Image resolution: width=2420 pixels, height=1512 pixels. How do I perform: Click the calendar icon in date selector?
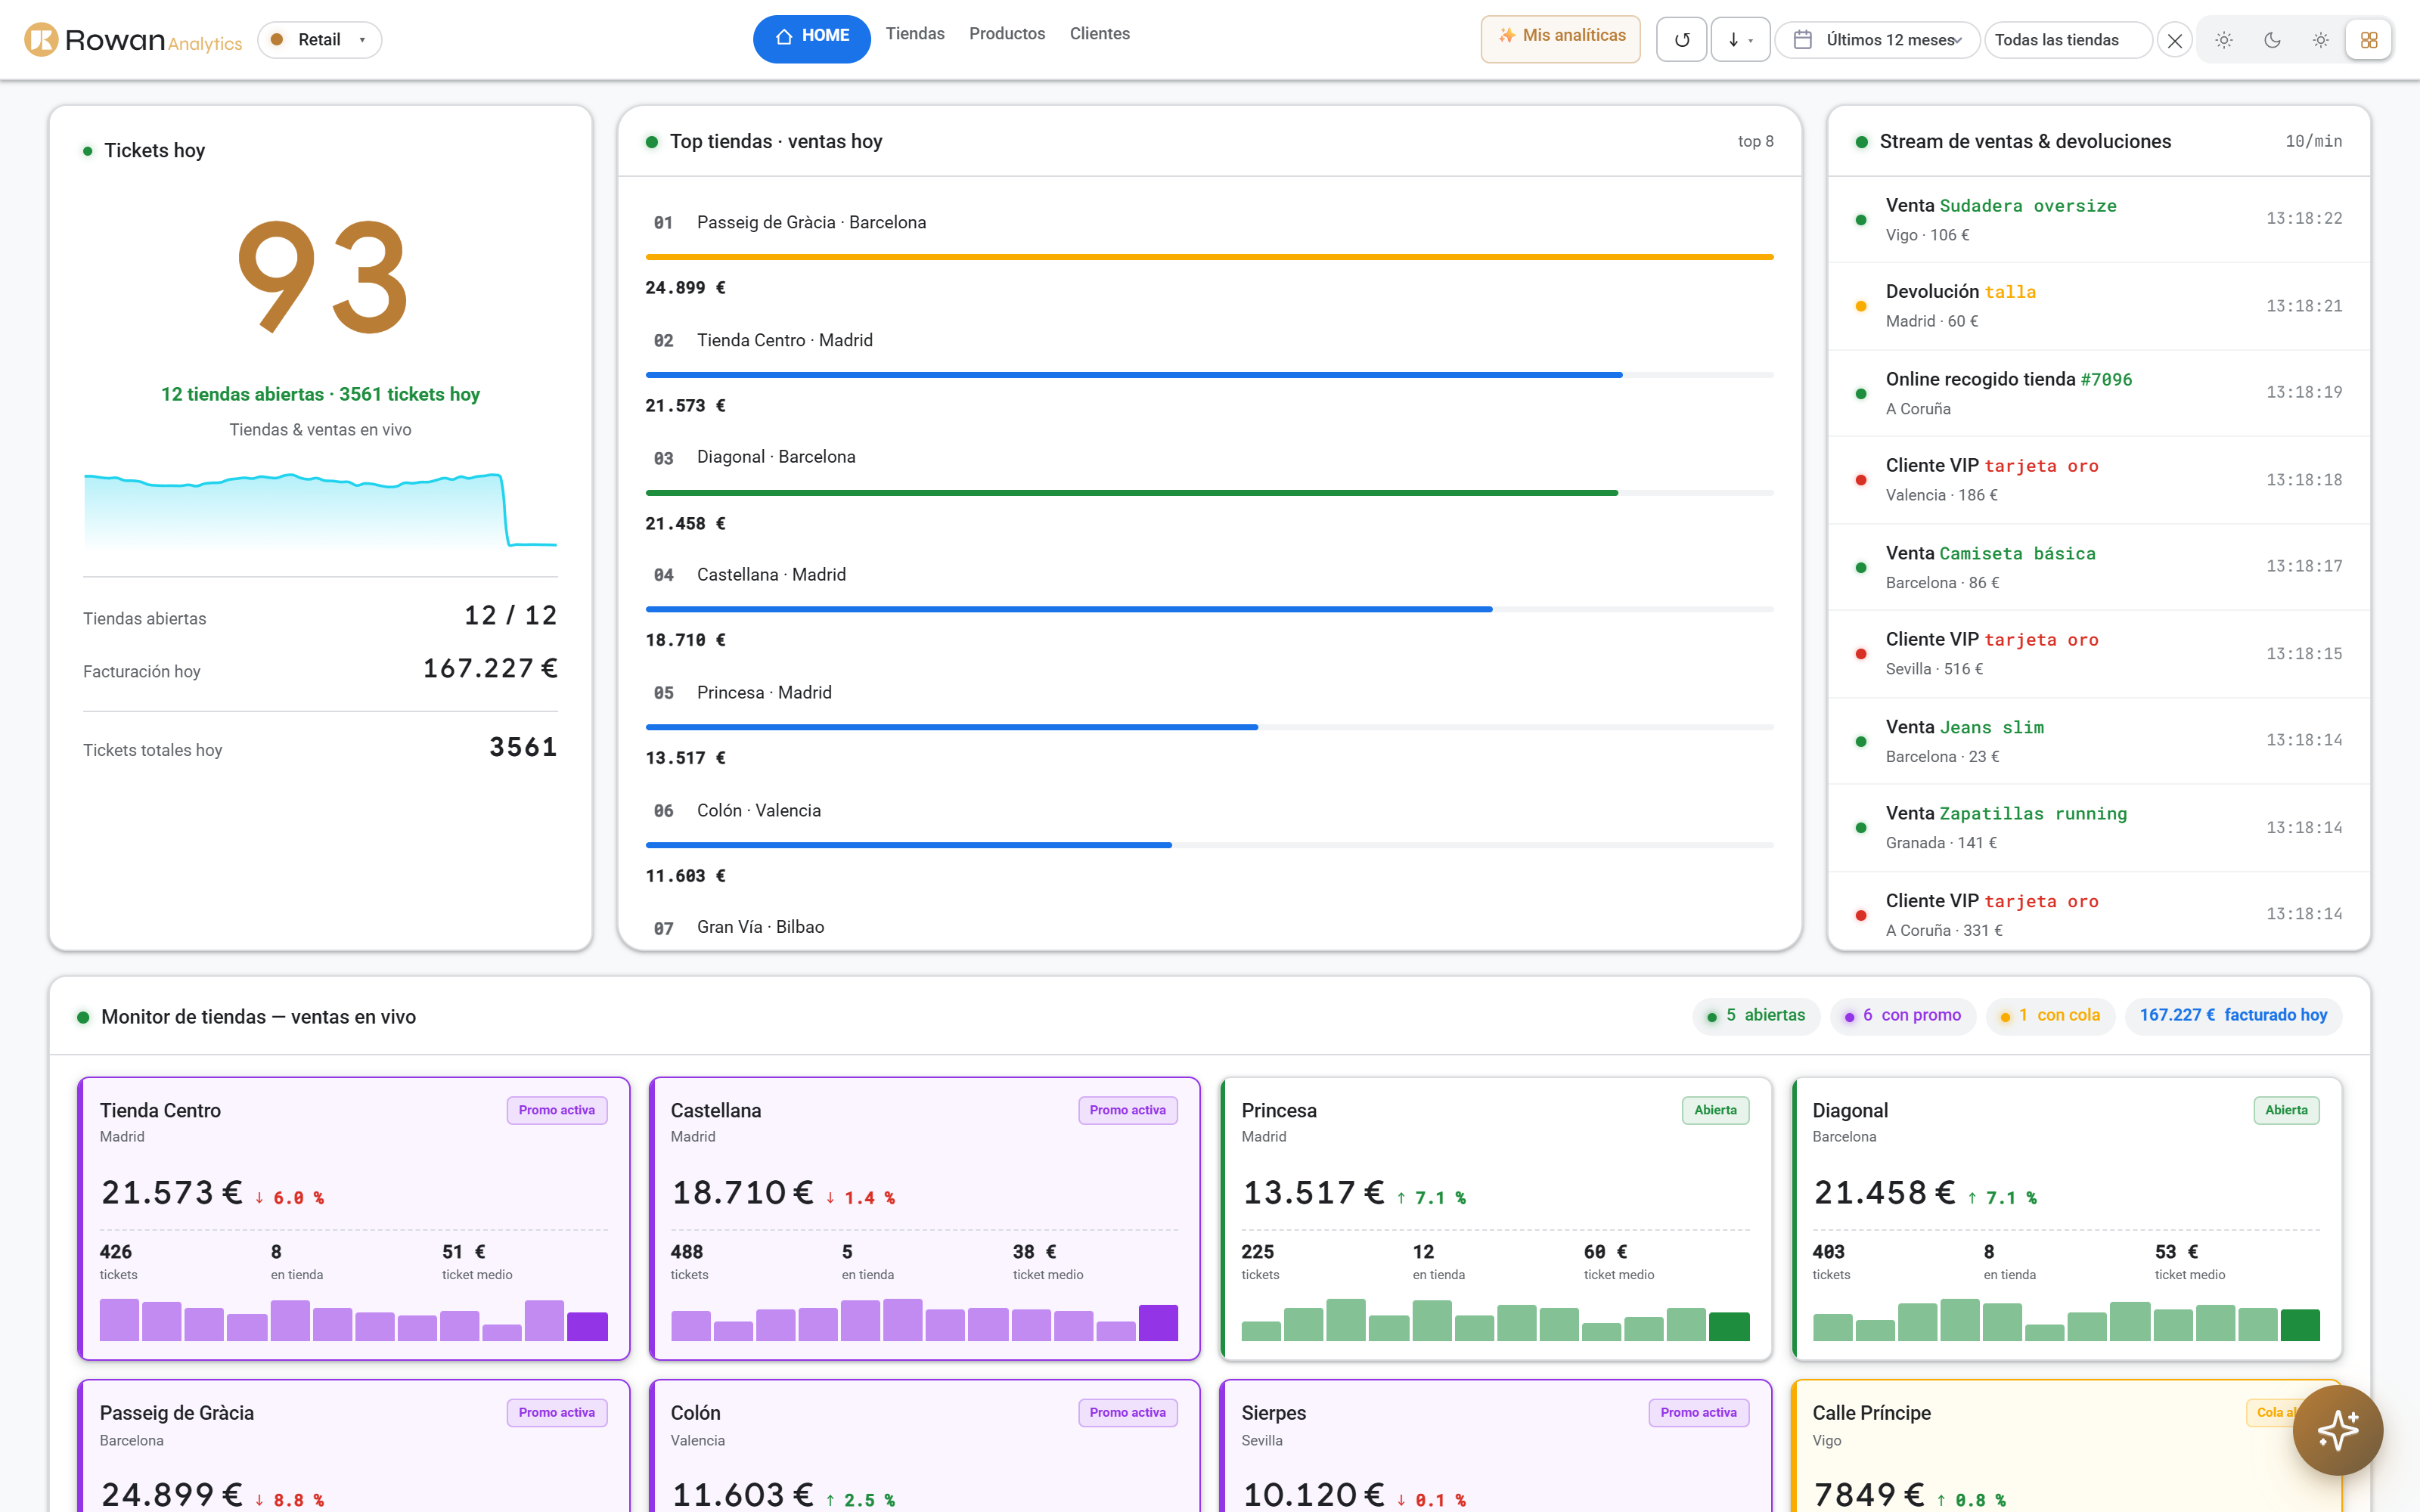click(x=1802, y=40)
